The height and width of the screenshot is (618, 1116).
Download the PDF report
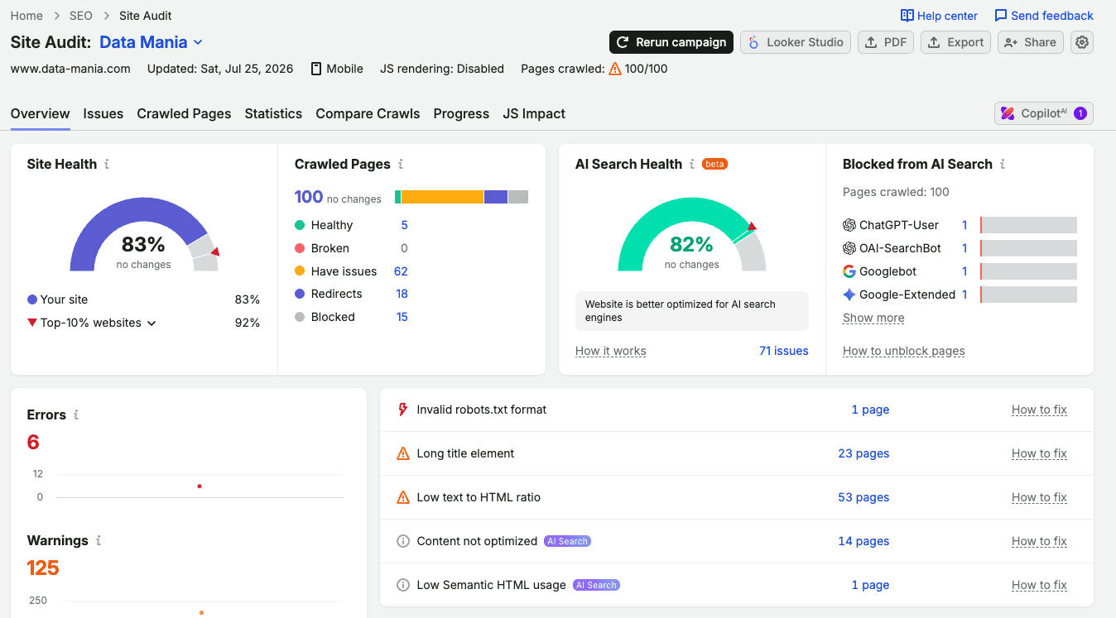point(886,42)
